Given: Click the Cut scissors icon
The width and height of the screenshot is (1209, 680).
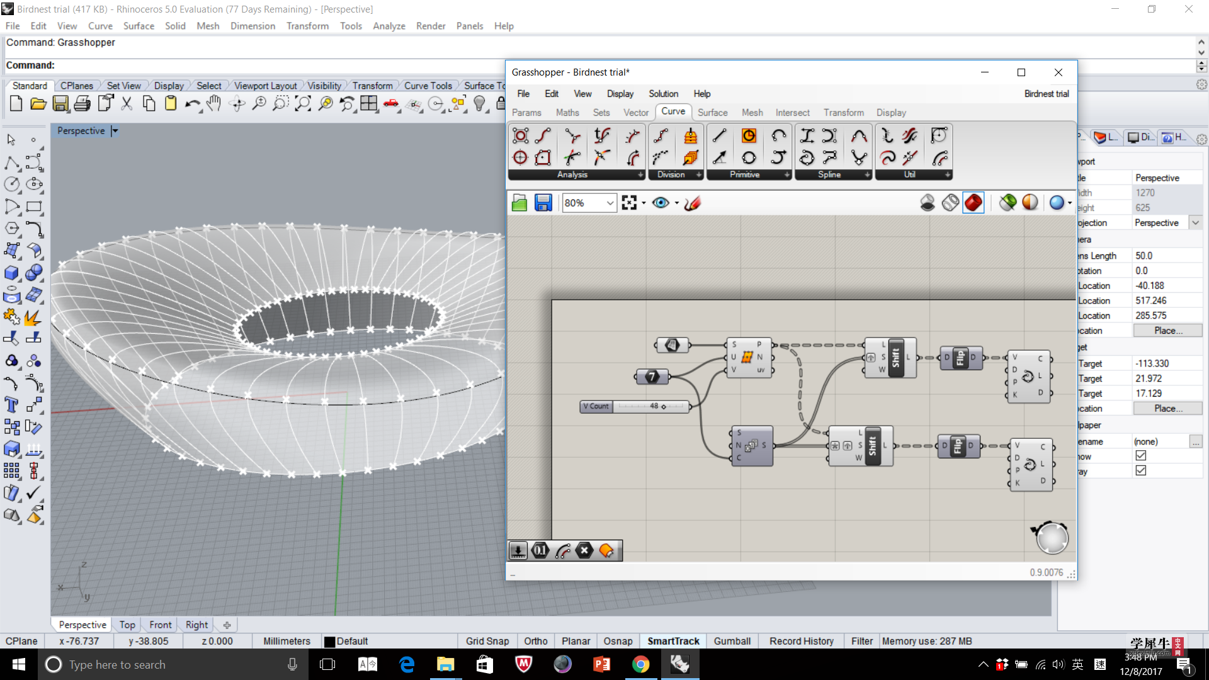Looking at the screenshot, I should [127, 104].
